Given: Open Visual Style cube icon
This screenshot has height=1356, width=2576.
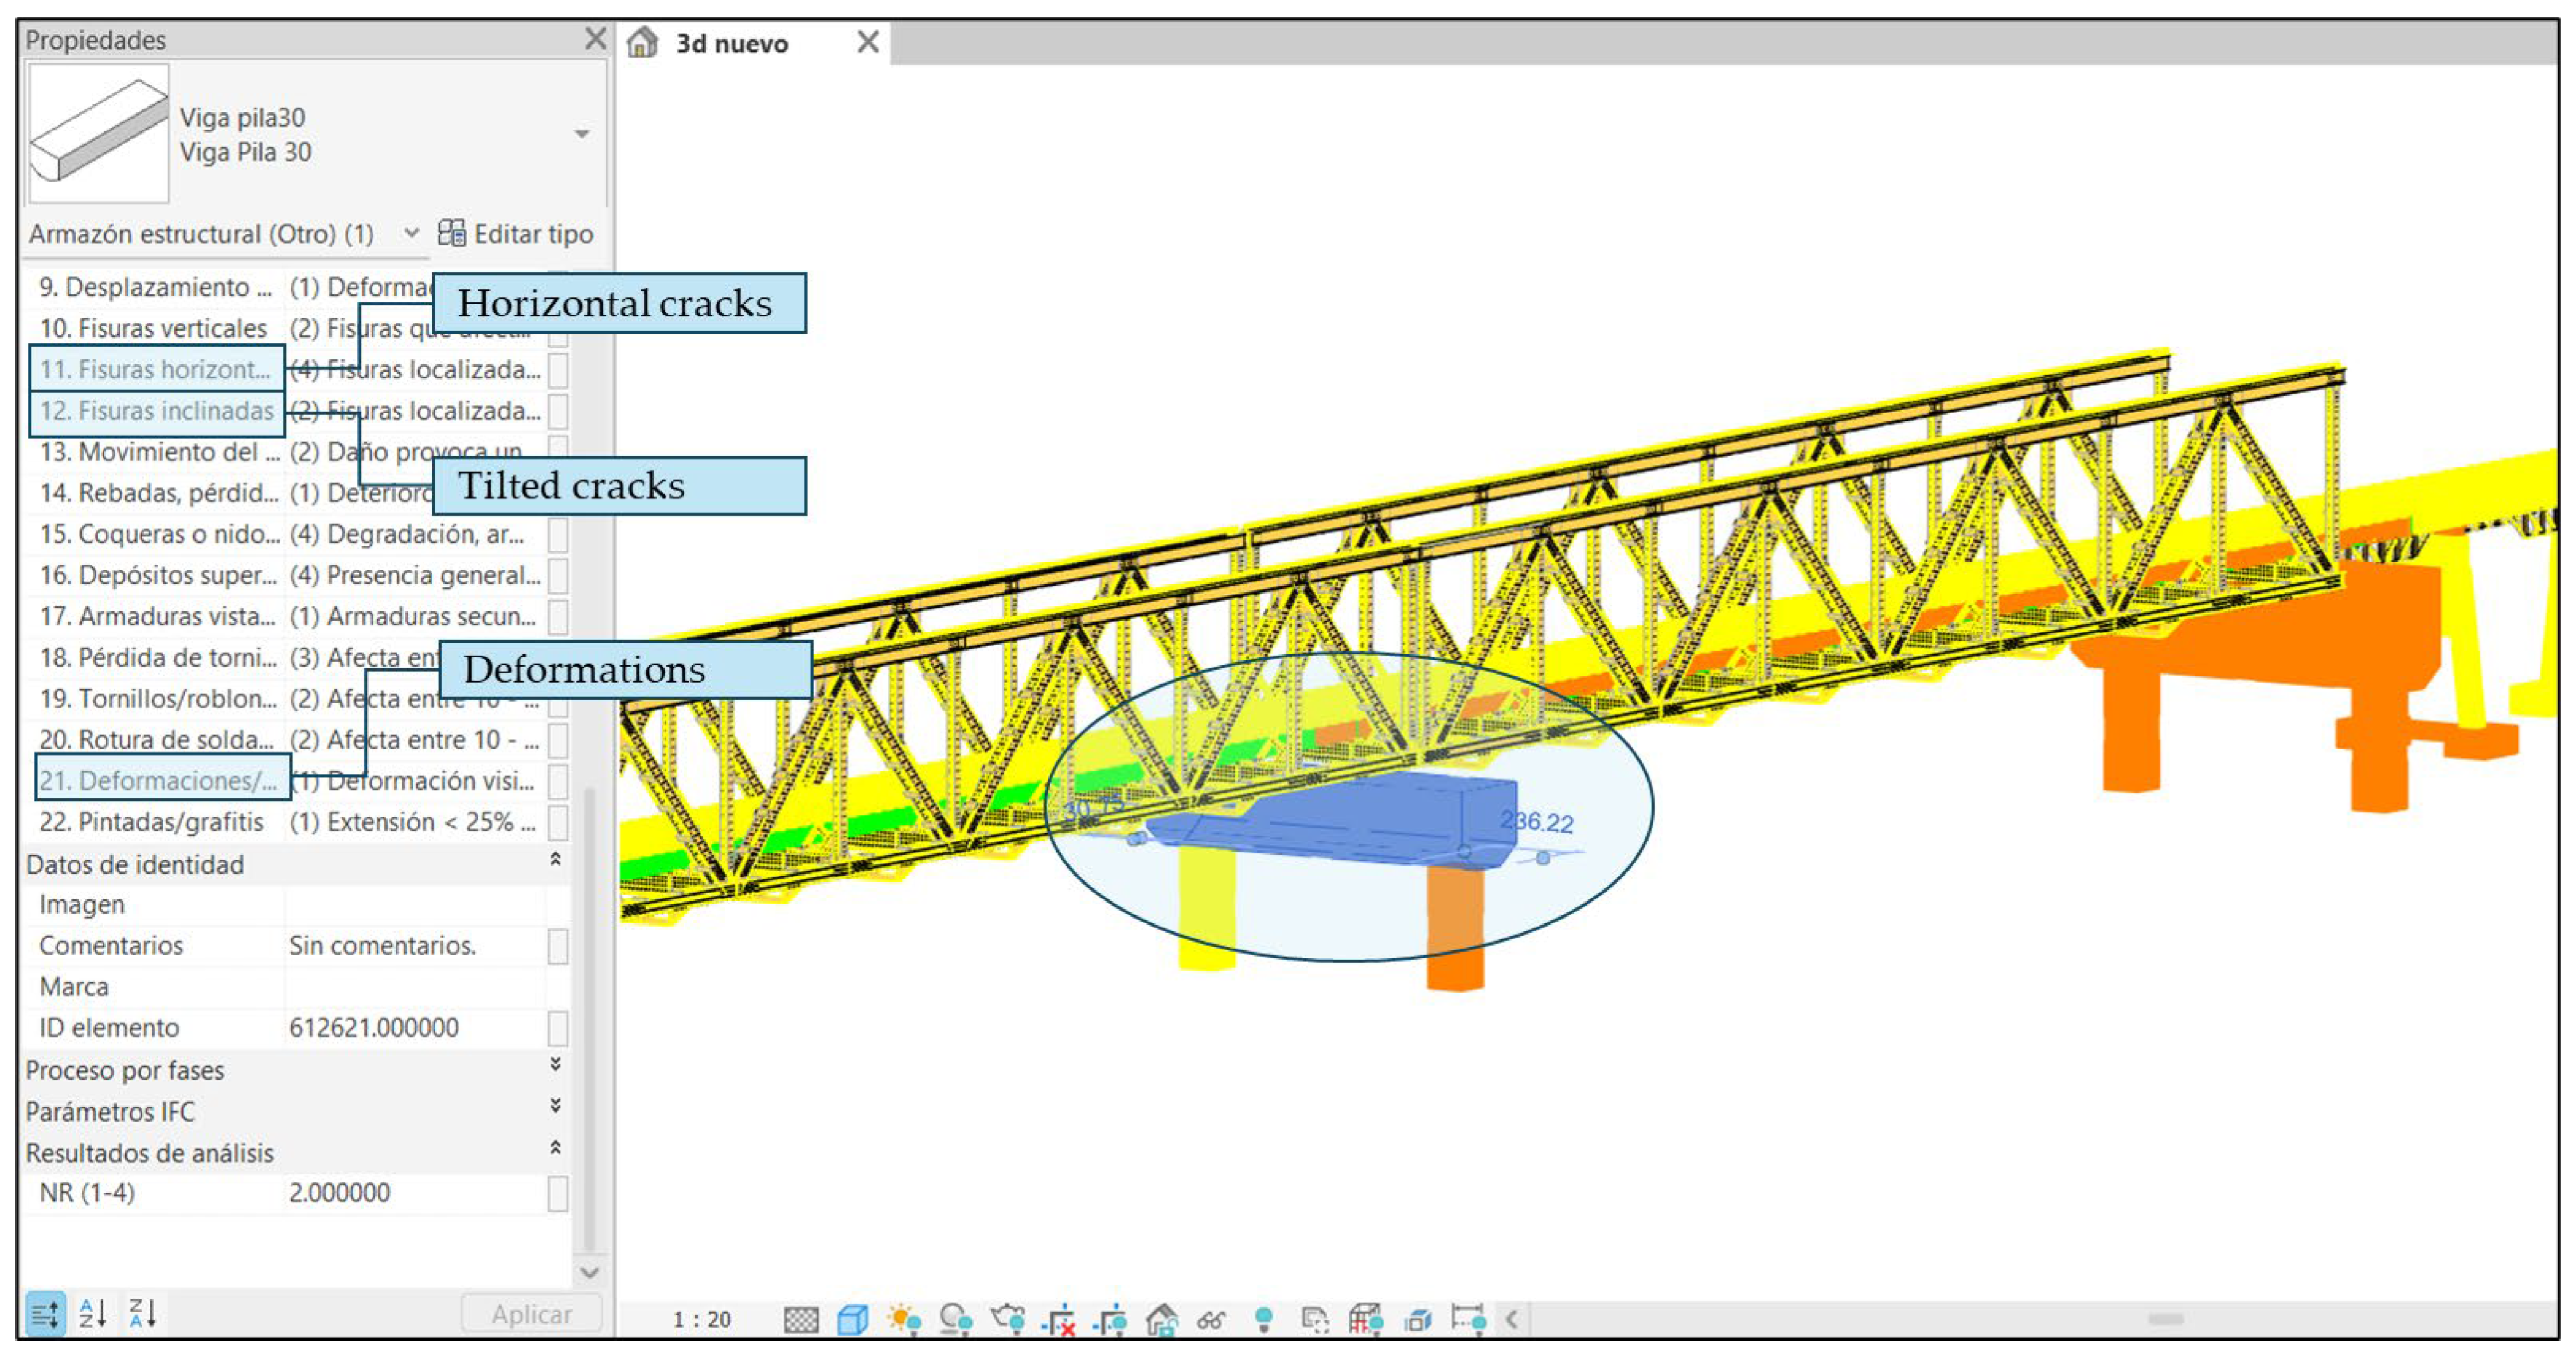Looking at the screenshot, I should coord(852,1320).
